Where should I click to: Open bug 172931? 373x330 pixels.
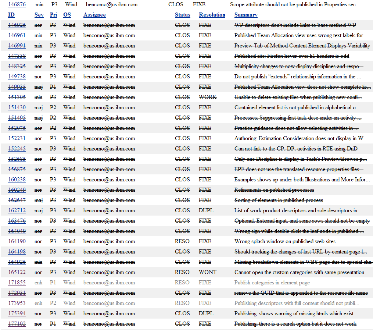(x=17, y=292)
